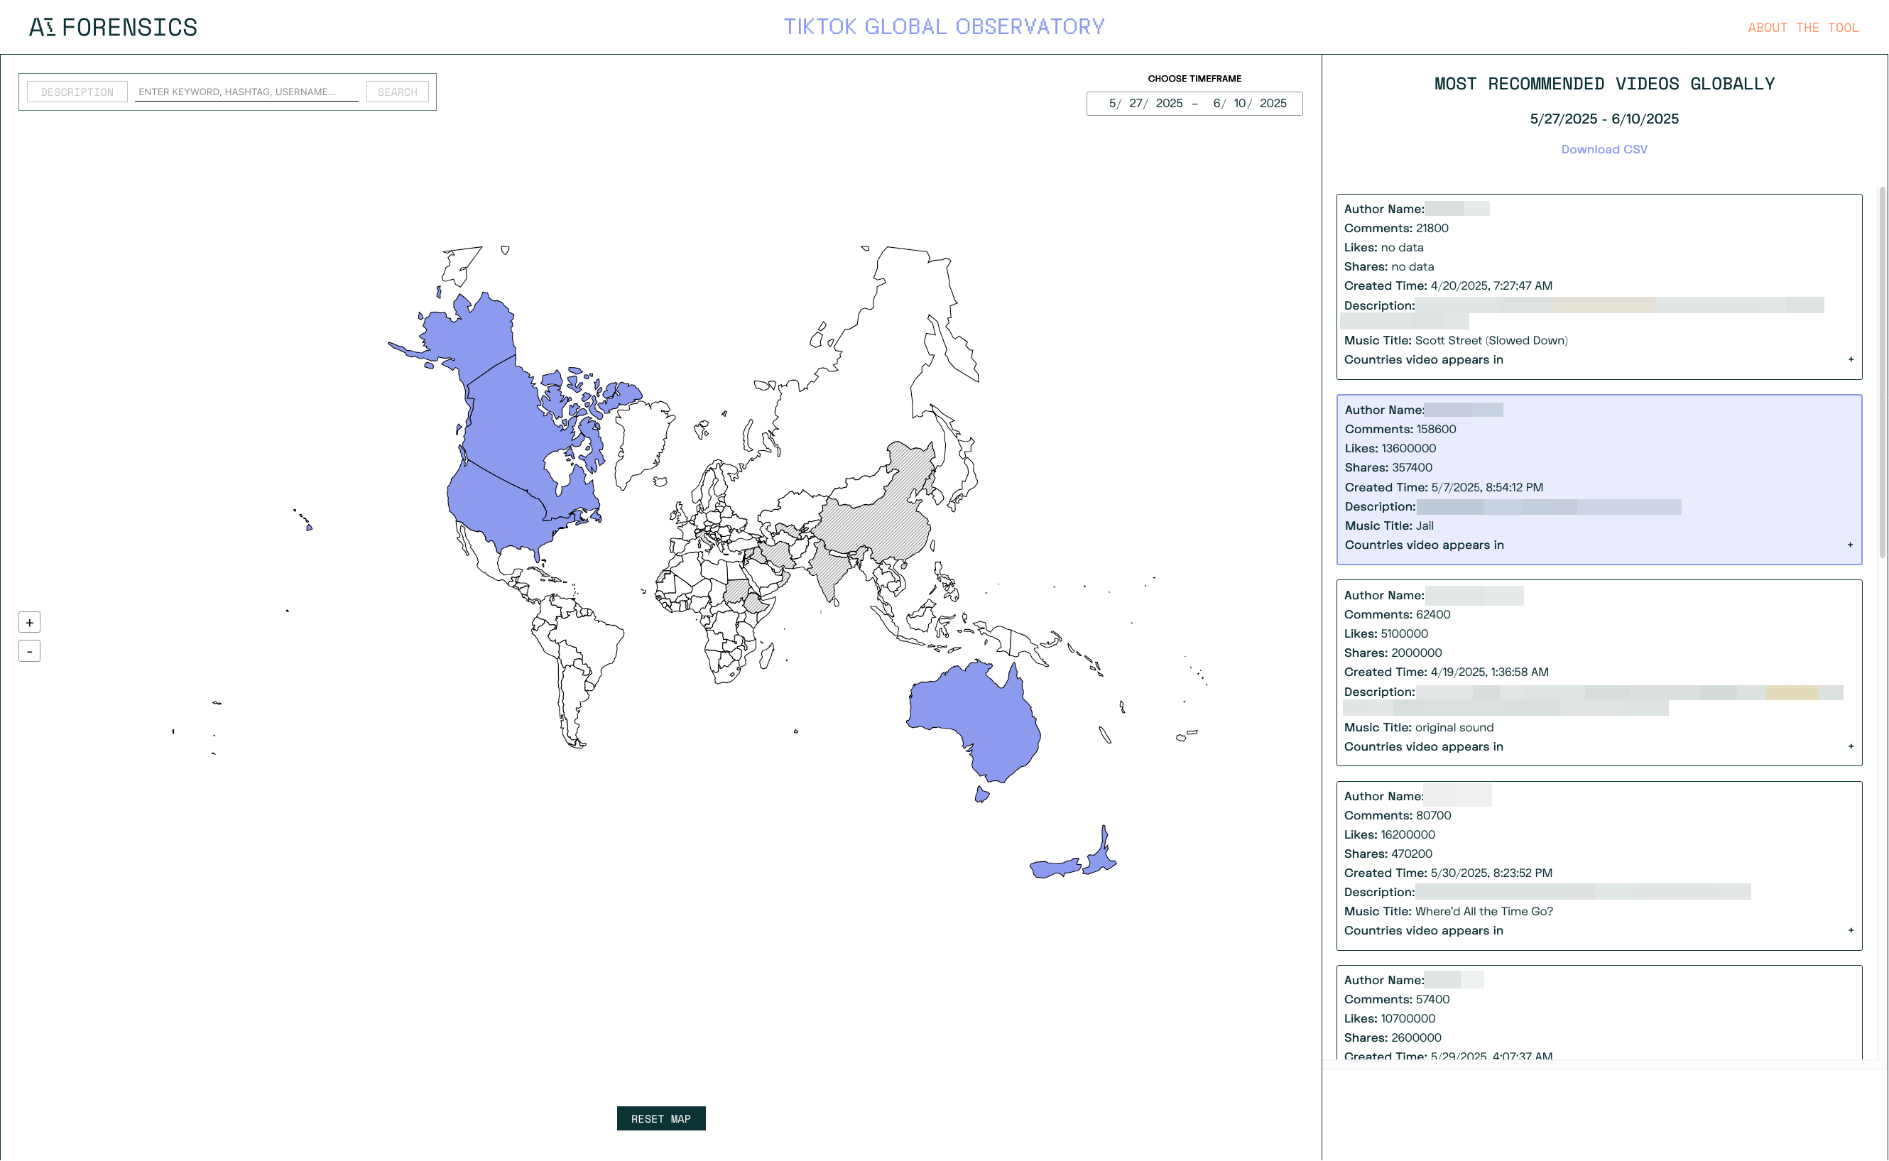This screenshot has height=1161, width=1889.
Task: Expand countries list for Jail music video
Action: 1850,545
